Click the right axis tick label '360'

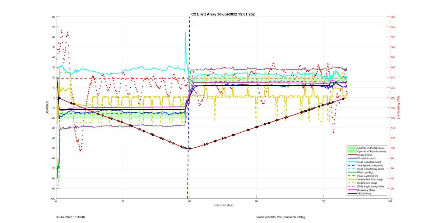coord(393,17)
